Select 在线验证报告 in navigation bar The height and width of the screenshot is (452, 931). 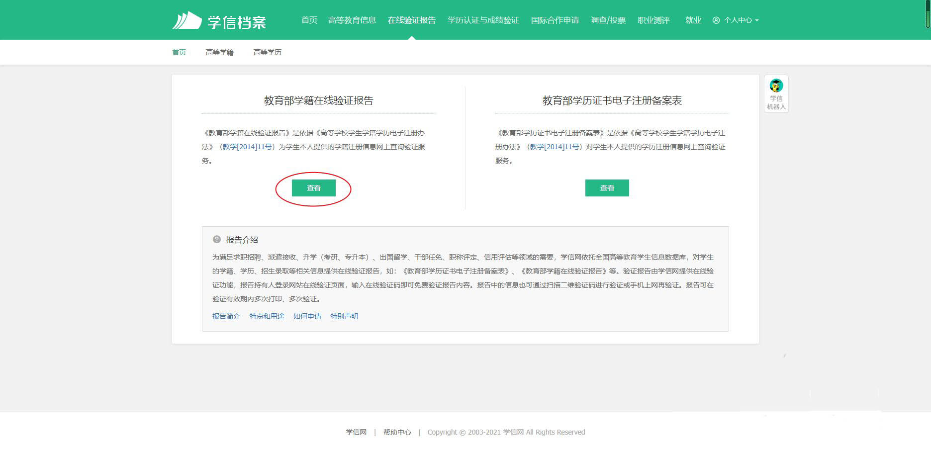coord(412,20)
